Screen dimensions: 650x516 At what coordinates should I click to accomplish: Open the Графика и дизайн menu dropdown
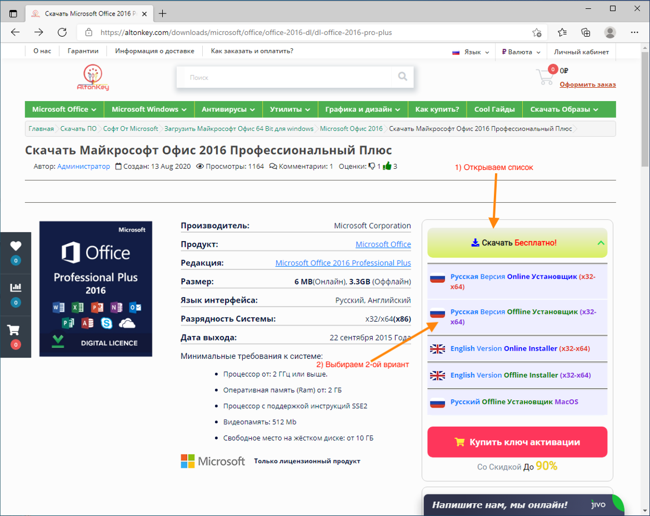point(363,109)
